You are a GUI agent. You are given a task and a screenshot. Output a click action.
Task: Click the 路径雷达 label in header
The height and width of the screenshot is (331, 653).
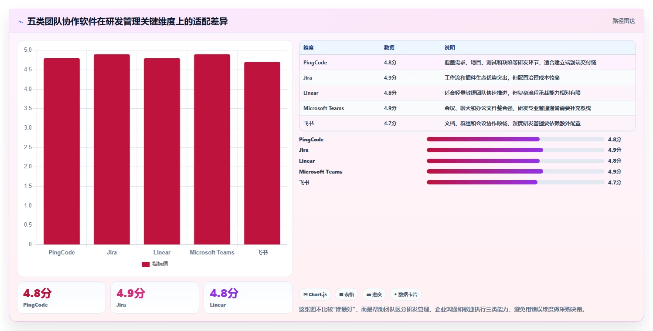pos(623,21)
